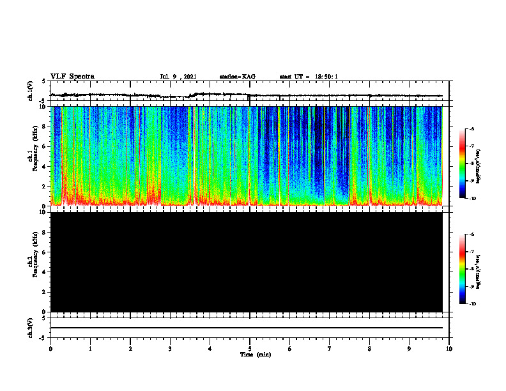Click time axis tick label "9"
Image resolution: width=506 pixels, height=391 pixels.
(409, 349)
